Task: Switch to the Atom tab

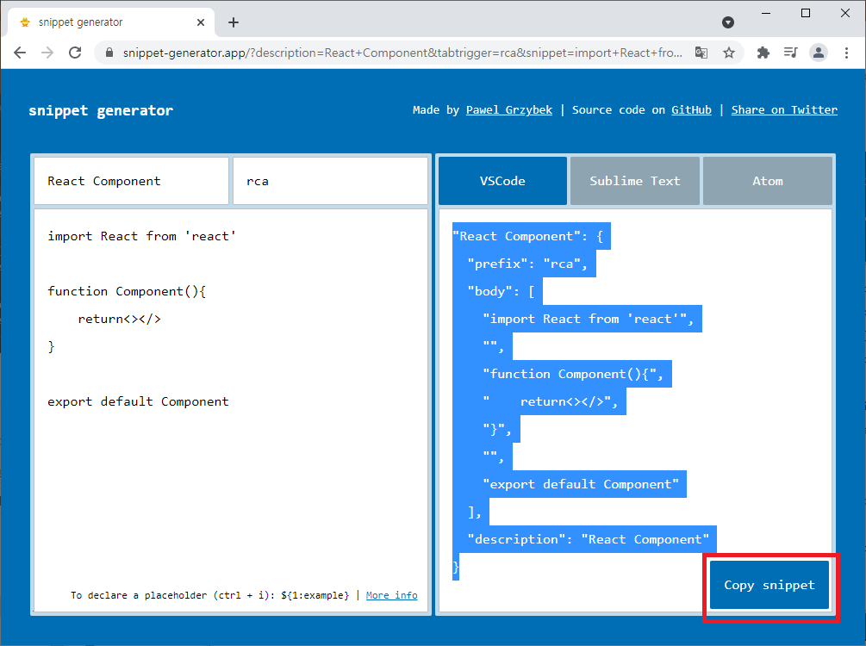Action: [768, 181]
